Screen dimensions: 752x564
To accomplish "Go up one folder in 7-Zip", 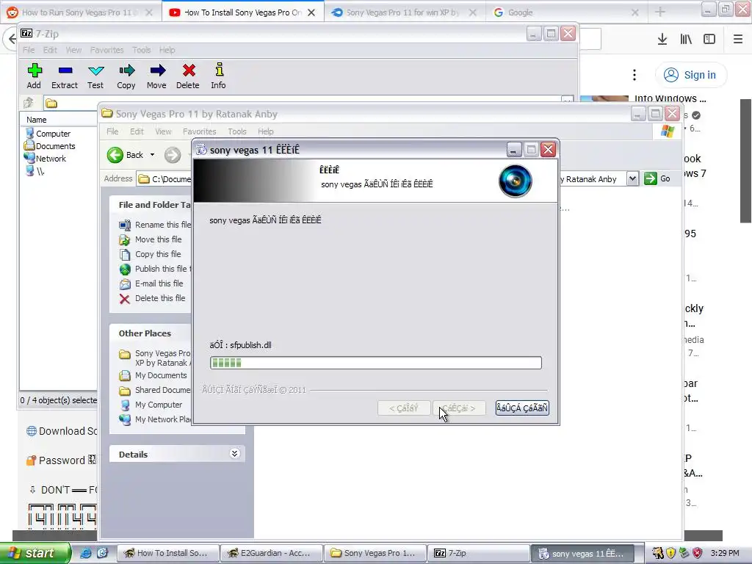I will pos(29,103).
